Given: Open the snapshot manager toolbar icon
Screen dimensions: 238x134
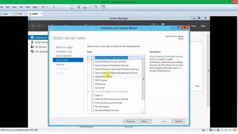Looking at the screenshot, I should coord(72,7).
